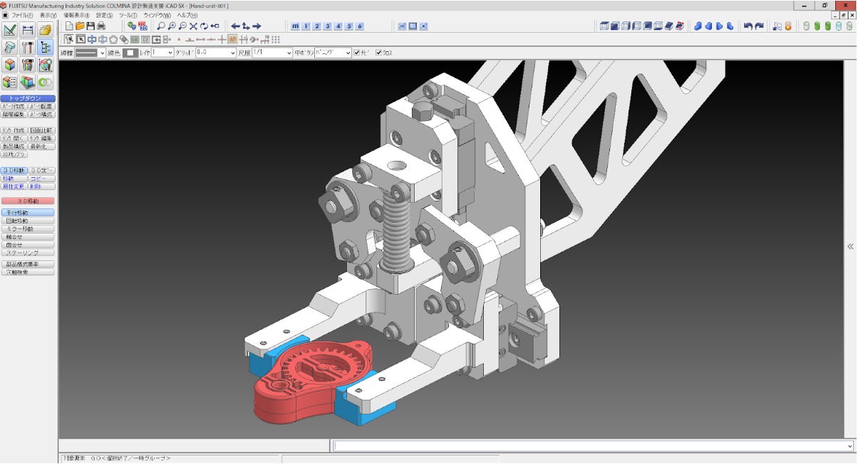The height and width of the screenshot is (464, 858).
Task: Select the 平行移動 command
Action: 28,213
